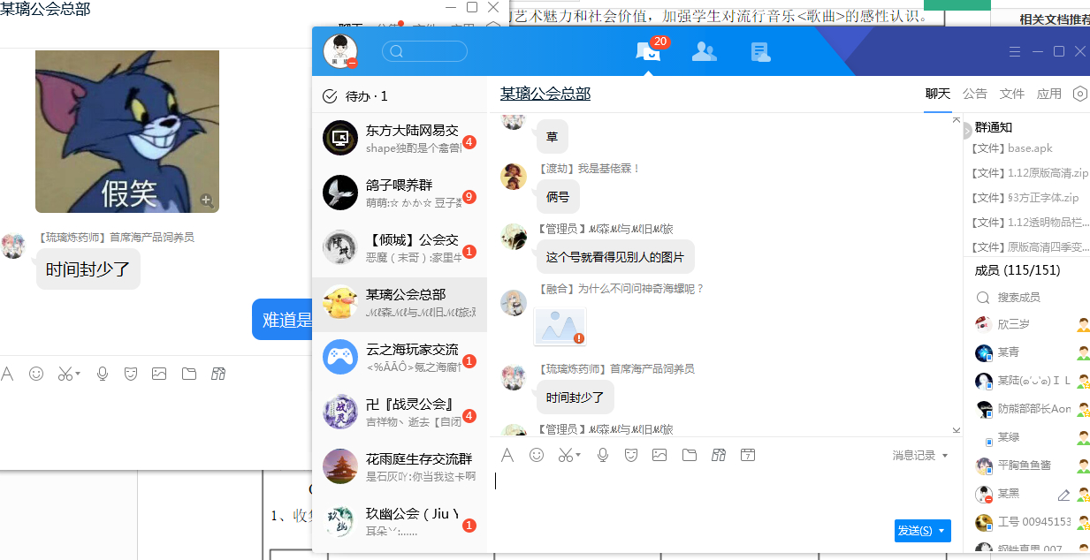
Task: Click the screenshot scissors in main input toolbar
Action: (x=565, y=456)
